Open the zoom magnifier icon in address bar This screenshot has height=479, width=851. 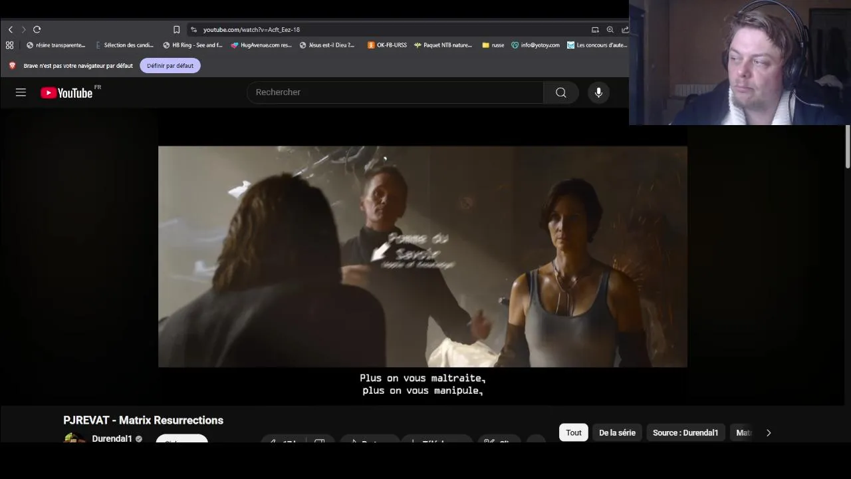point(610,29)
